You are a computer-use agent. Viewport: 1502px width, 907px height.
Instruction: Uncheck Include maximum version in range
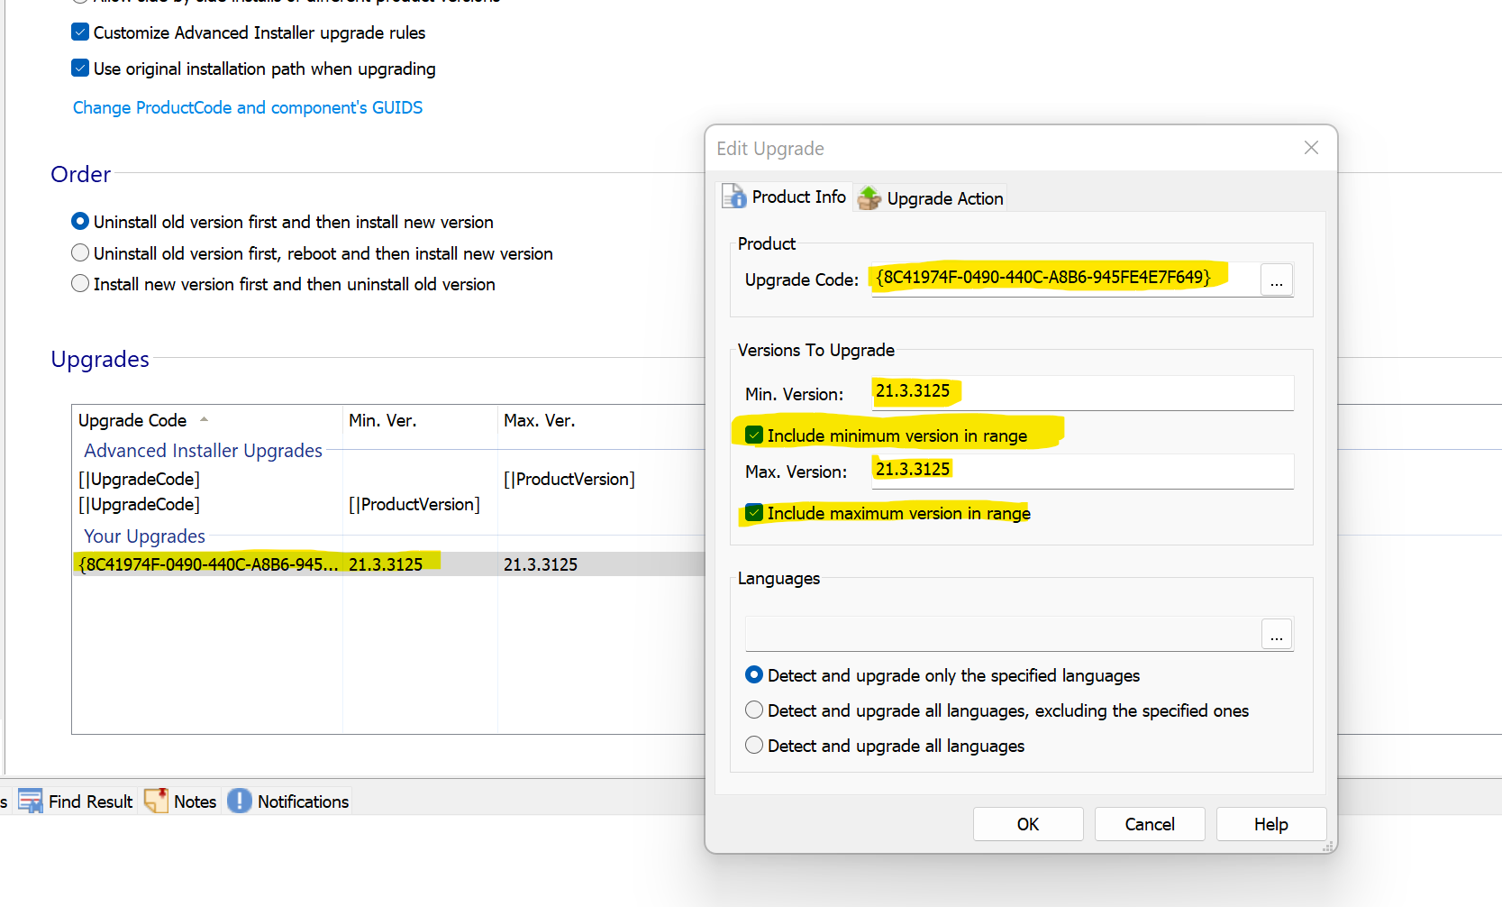pos(754,513)
